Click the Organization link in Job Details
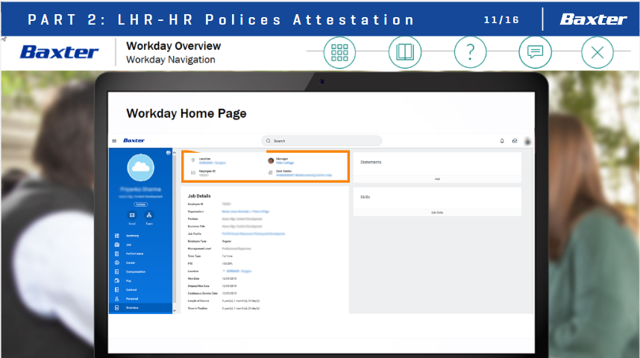The width and height of the screenshot is (640, 358). (245, 212)
